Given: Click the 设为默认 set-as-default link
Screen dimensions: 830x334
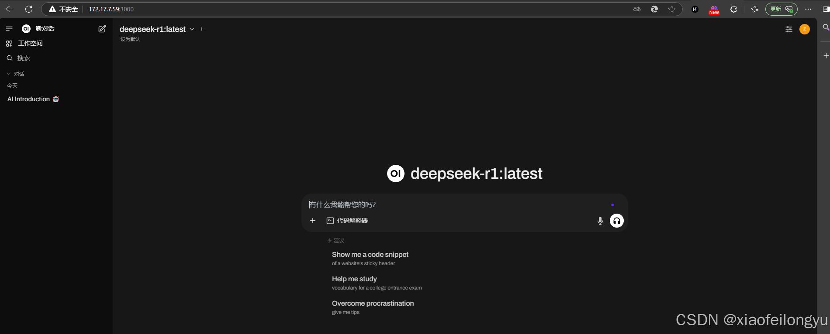Looking at the screenshot, I should (x=130, y=39).
